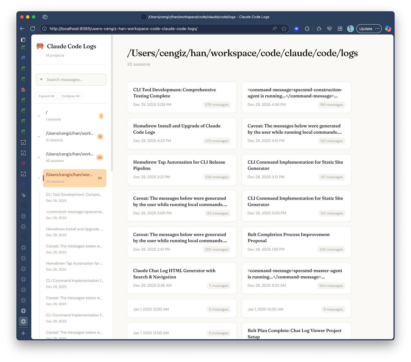The image size is (411, 362).
Task: Open the Favorites list icon
Action: pyautogui.click(x=319, y=29)
